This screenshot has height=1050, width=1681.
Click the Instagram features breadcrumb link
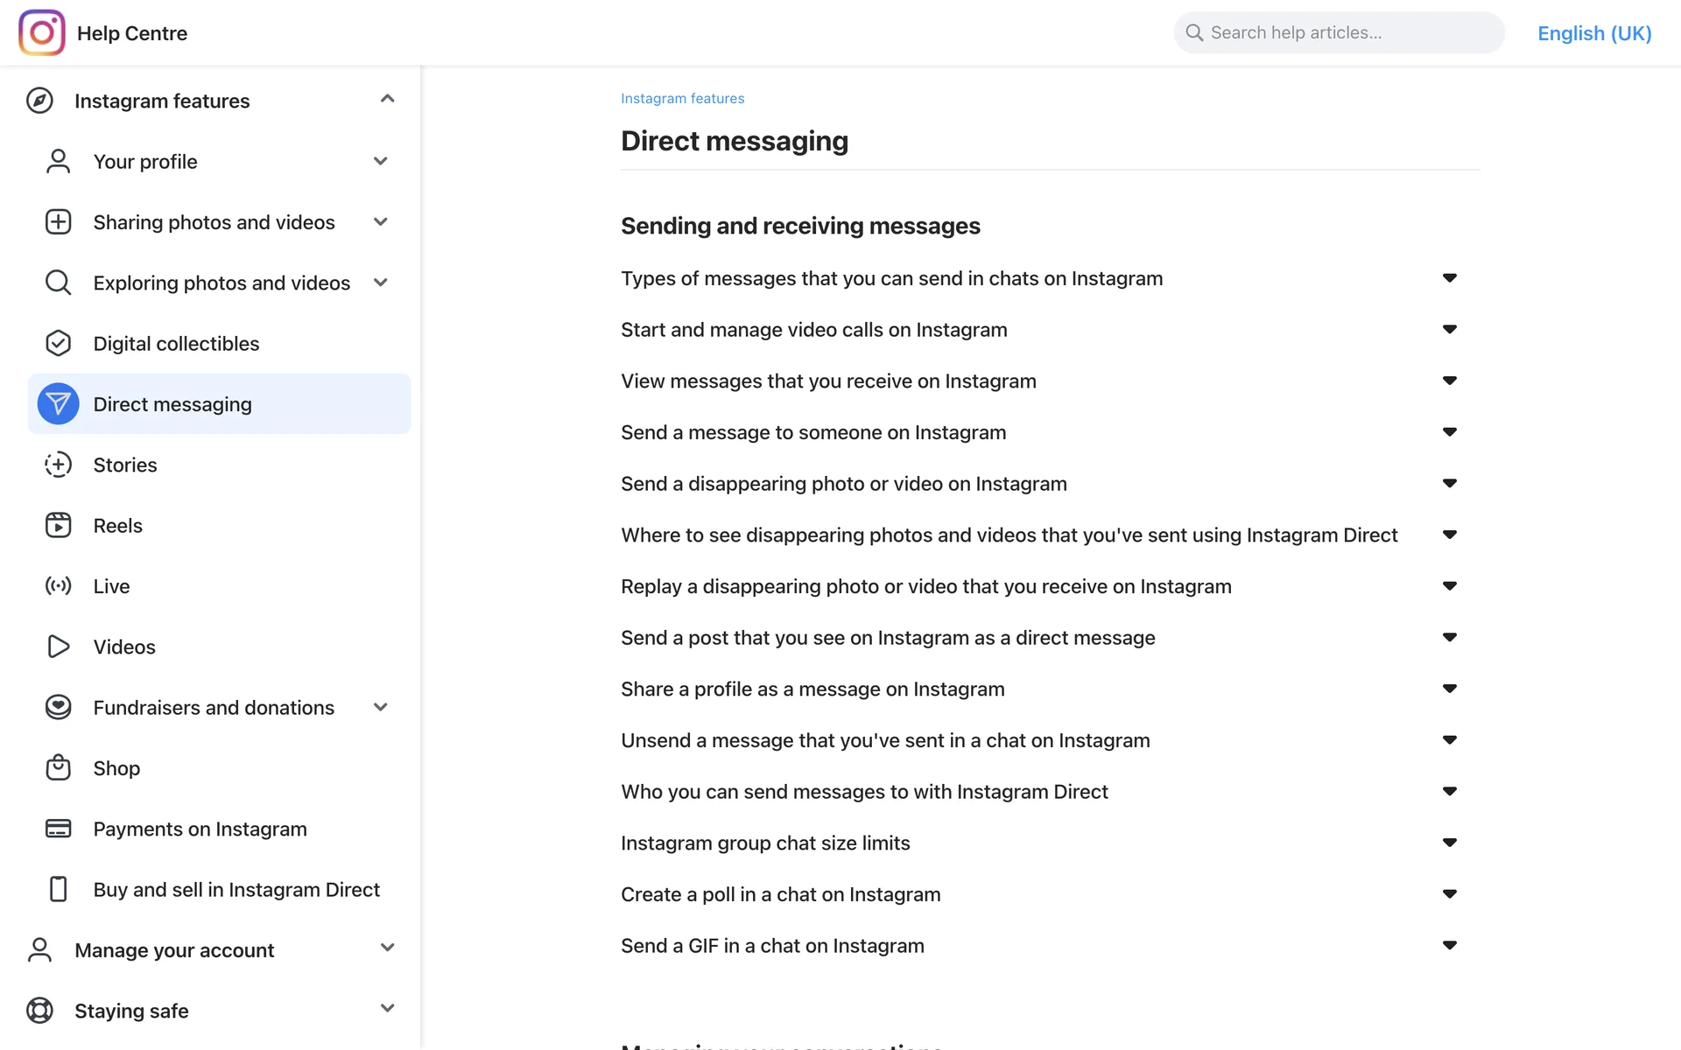(682, 98)
